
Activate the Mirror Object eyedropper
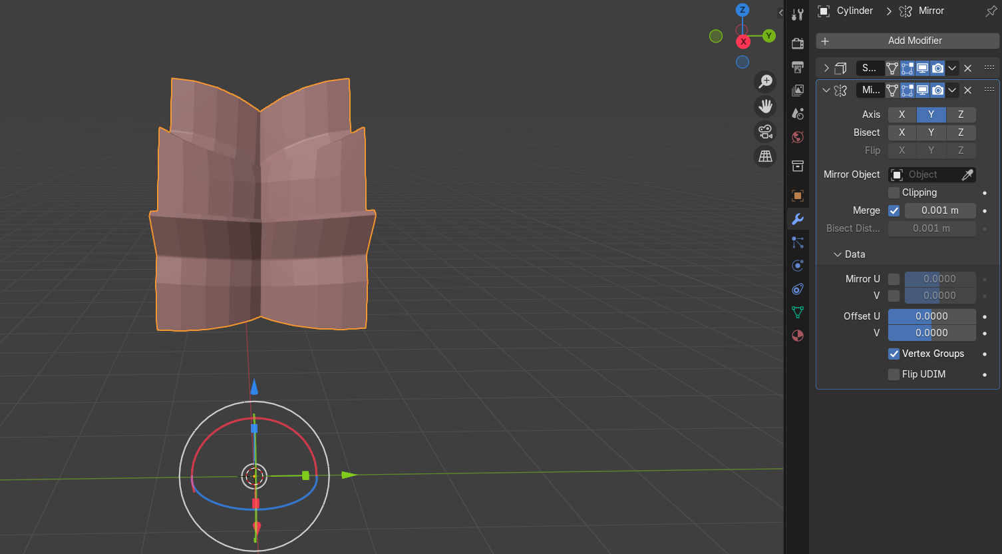[967, 174]
